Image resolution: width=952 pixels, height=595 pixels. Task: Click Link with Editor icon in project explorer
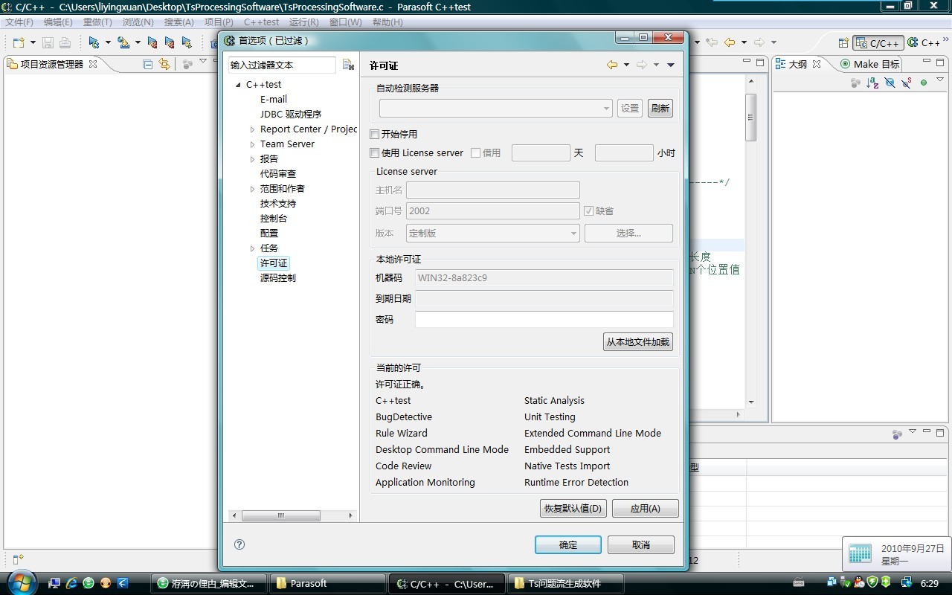164,64
